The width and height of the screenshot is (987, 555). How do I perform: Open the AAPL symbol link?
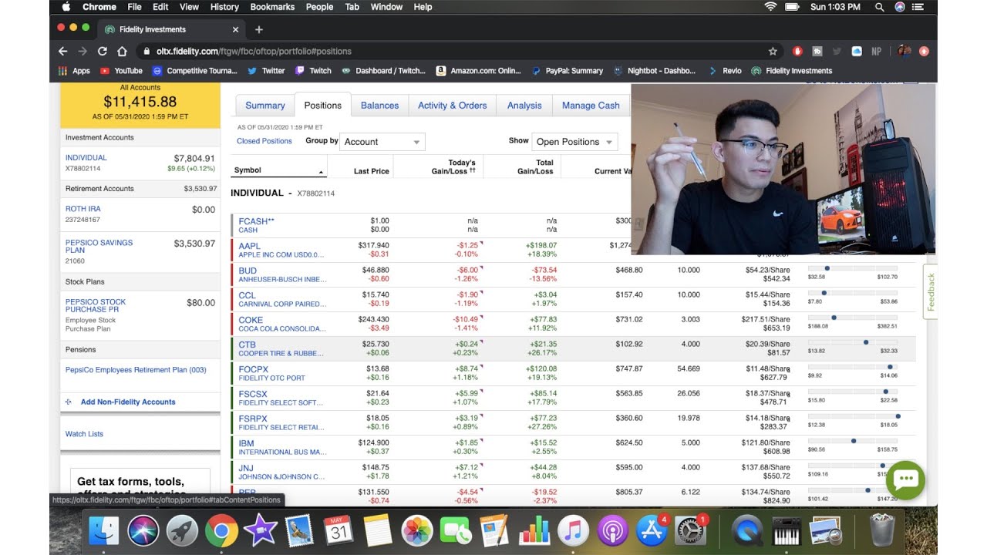tap(250, 246)
